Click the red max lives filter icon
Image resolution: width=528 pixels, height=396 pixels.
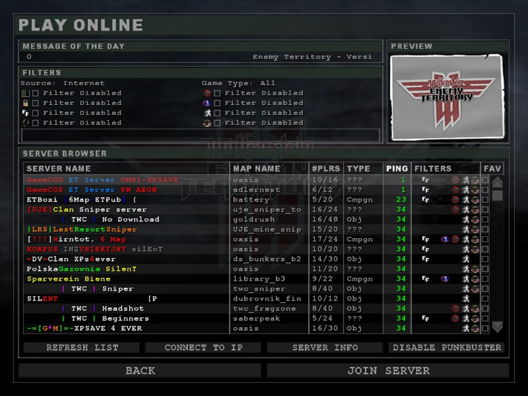pyautogui.click(x=207, y=93)
